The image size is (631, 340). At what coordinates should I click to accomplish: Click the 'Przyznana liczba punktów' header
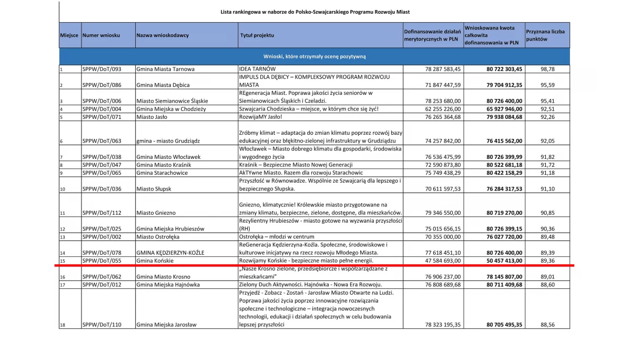point(545,35)
